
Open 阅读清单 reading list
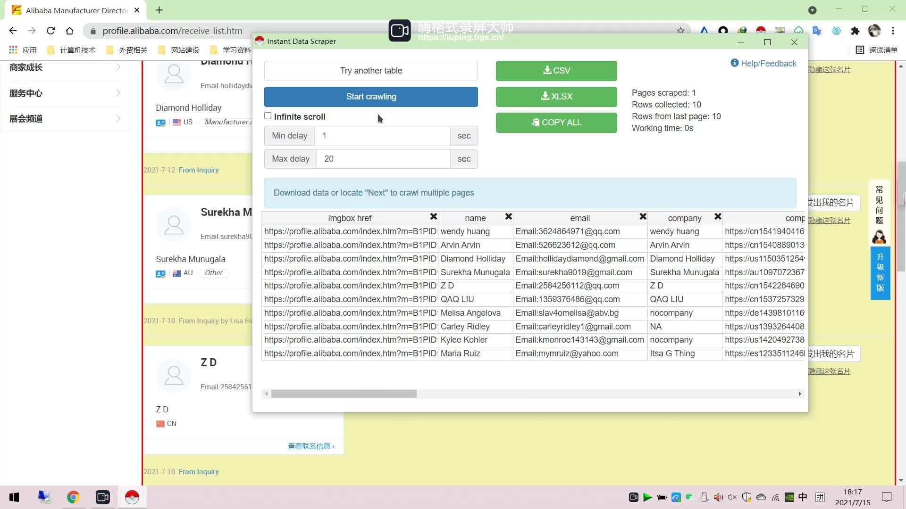[877, 50]
